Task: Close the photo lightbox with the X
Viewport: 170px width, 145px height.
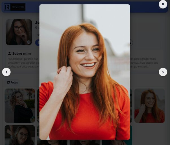Action: tap(163, 4)
